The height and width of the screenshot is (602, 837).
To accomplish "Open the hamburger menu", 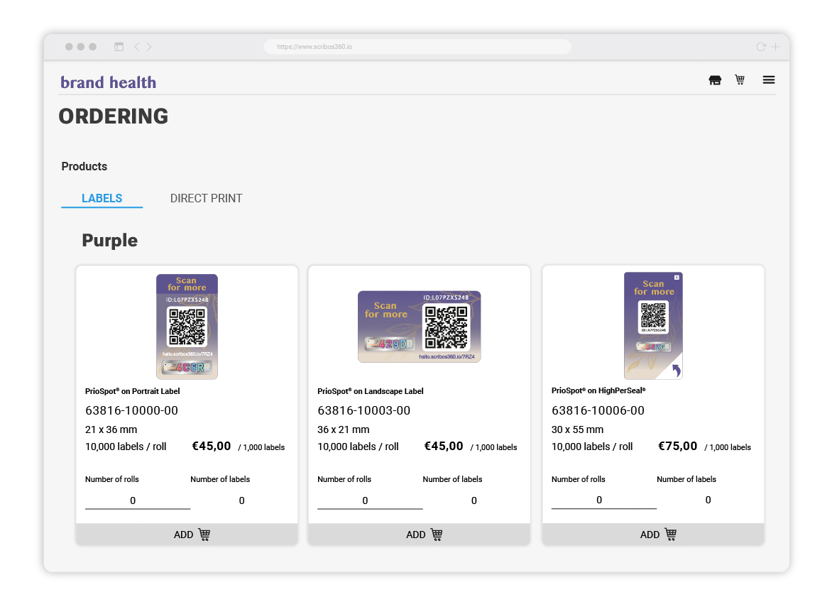I will (x=768, y=80).
